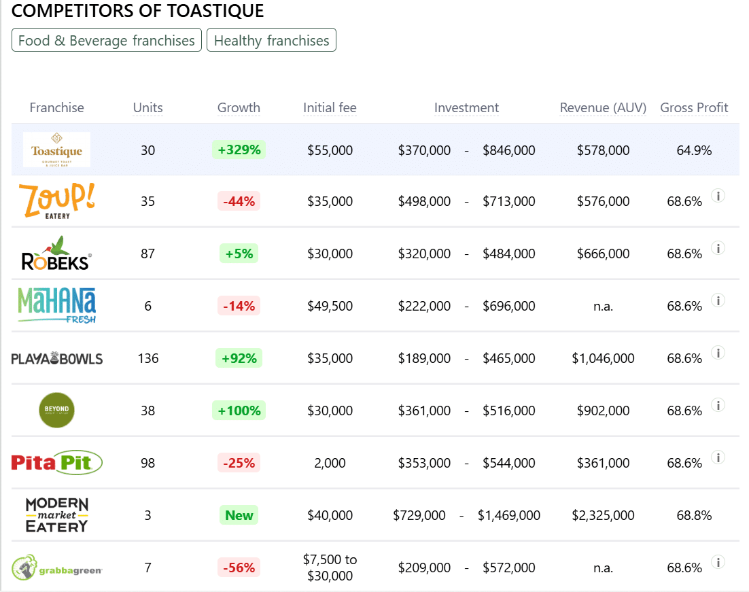This screenshot has height=592, width=749.
Task: Click the Beyond green circle logo
Action: click(56, 410)
